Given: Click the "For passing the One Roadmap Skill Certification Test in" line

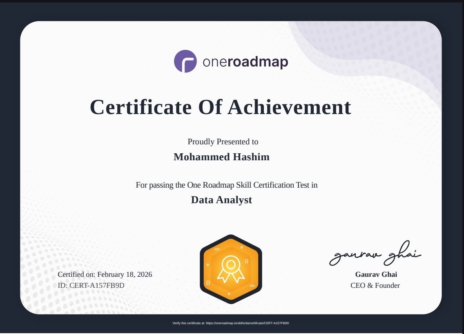Looking at the screenshot, I should pyautogui.click(x=226, y=185).
